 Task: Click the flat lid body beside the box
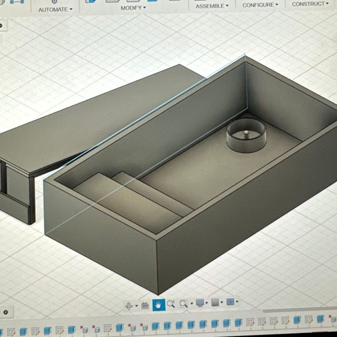tap(97, 118)
